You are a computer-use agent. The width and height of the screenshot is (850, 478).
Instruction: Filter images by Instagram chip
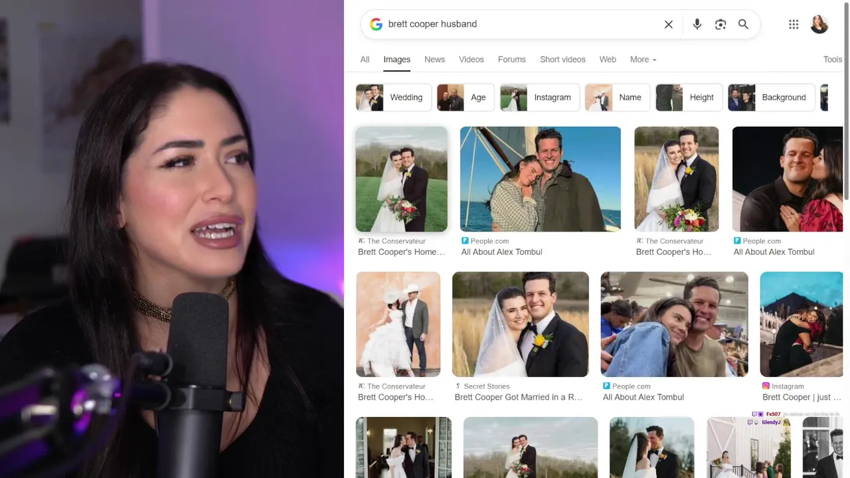539,98
